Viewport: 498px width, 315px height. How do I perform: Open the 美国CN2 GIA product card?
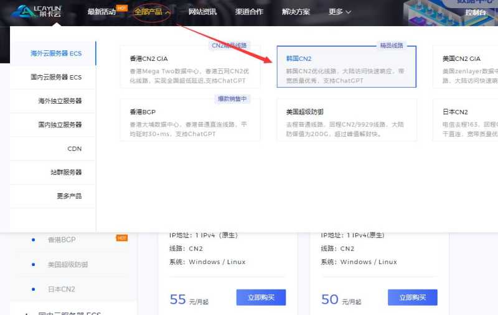click(x=465, y=66)
